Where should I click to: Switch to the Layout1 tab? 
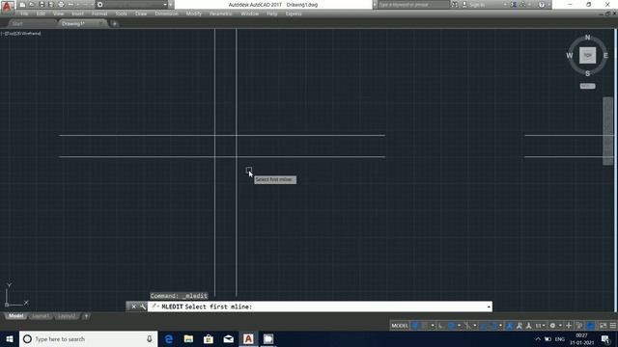coord(41,316)
